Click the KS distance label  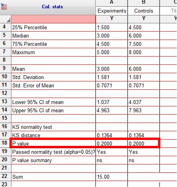[26, 135]
